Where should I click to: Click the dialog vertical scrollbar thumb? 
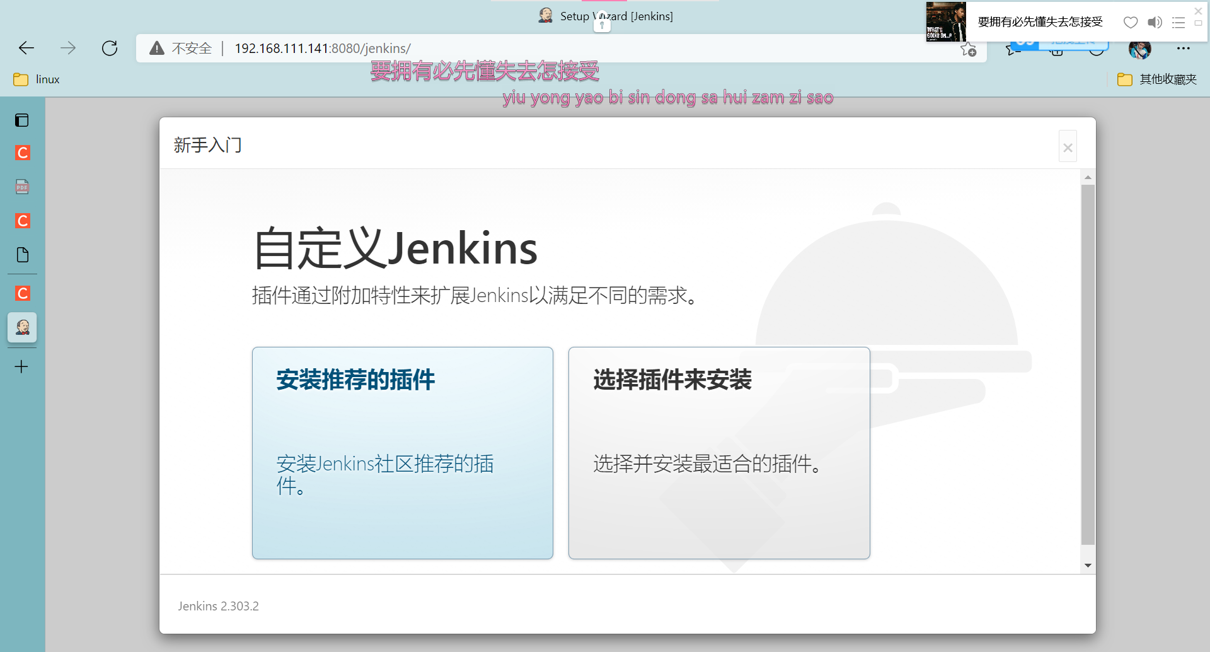1088,364
